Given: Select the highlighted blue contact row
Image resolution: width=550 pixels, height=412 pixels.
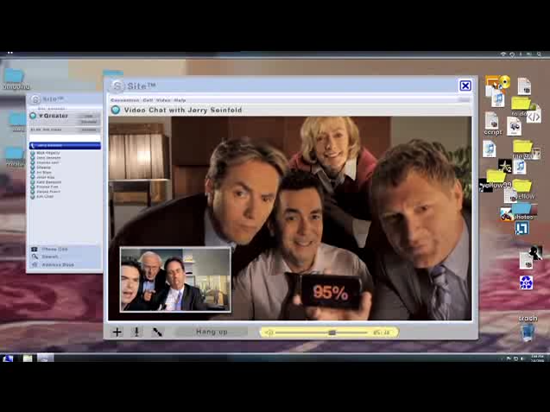Looking at the screenshot, I should click(x=65, y=145).
